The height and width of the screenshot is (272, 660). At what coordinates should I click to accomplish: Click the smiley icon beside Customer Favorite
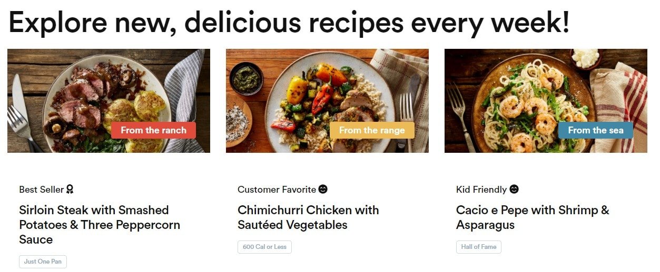(323, 189)
